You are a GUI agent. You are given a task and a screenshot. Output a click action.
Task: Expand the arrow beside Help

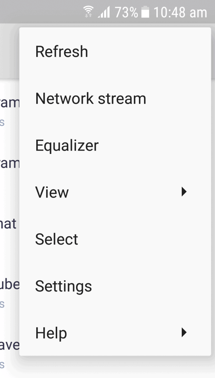tap(184, 333)
